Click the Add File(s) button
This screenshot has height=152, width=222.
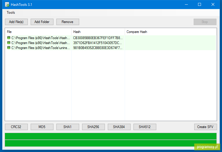point(16,22)
